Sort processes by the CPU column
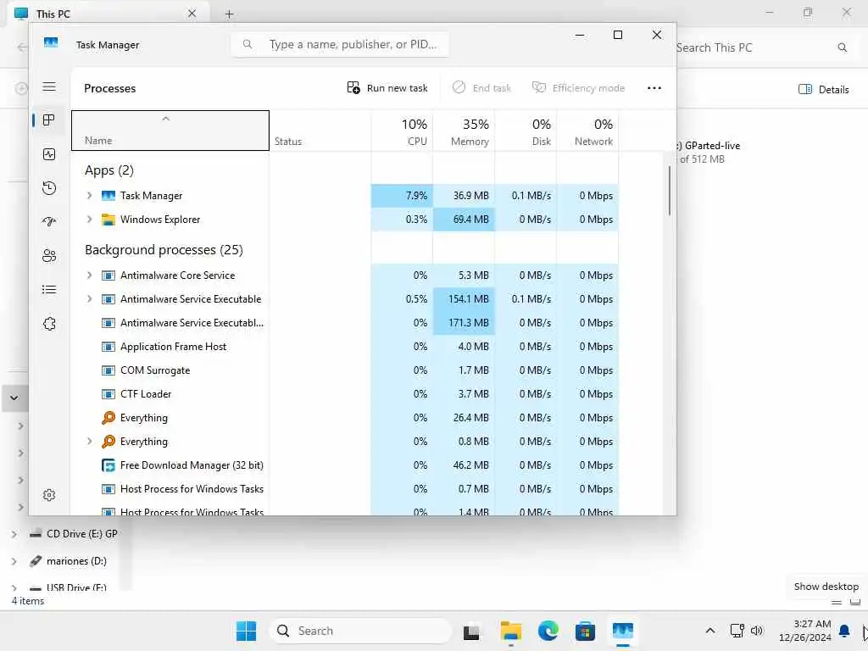 point(402,131)
